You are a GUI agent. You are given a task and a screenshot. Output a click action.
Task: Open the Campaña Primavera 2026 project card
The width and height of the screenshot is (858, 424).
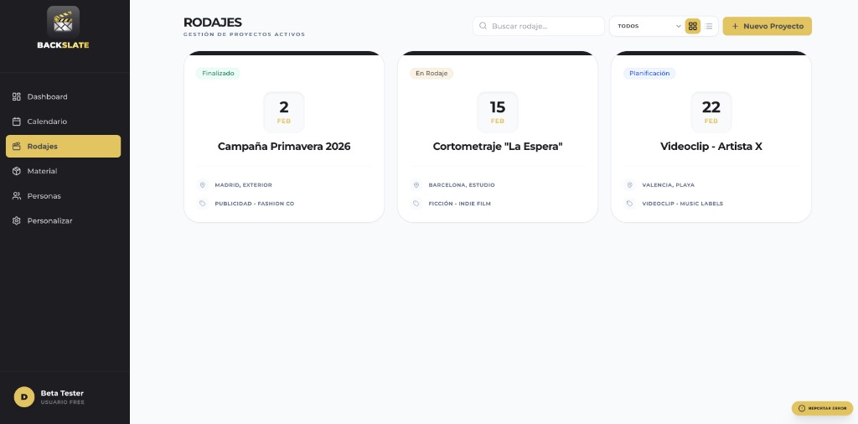pyautogui.click(x=284, y=147)
